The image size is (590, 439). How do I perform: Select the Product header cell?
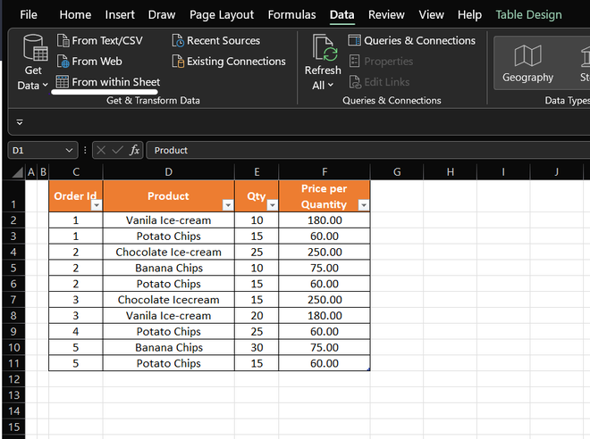pos(169,196)
